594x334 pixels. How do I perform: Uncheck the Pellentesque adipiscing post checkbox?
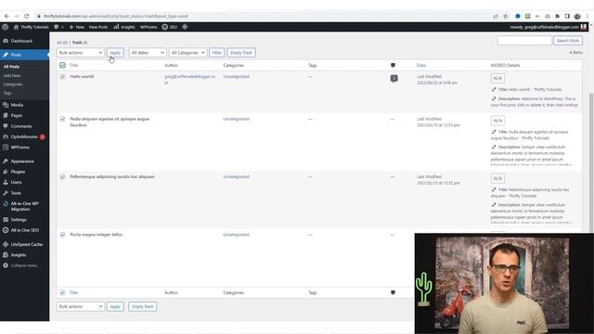tap(62, 177)
